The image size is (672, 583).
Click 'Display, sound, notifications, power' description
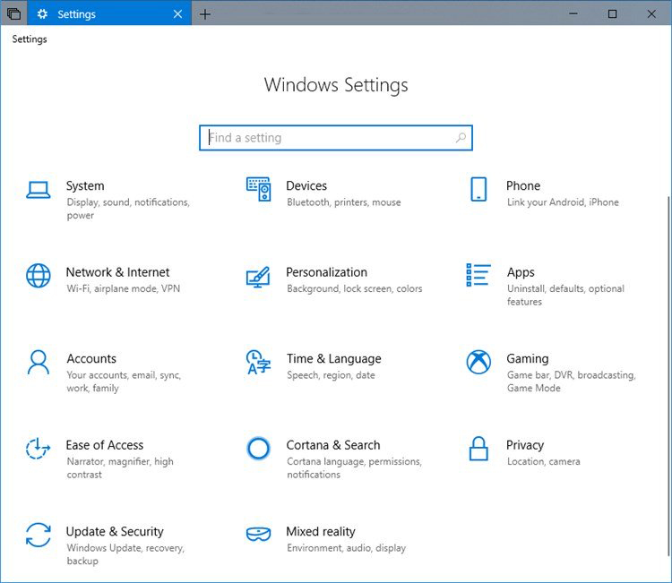click(x=128, y=209)
